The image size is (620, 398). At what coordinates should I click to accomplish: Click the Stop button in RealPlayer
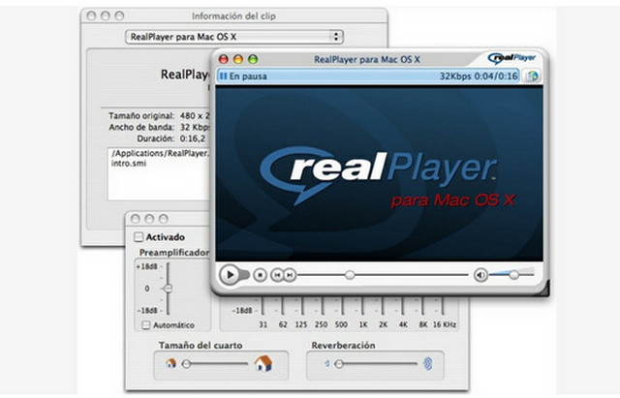(x=260, y=275)
